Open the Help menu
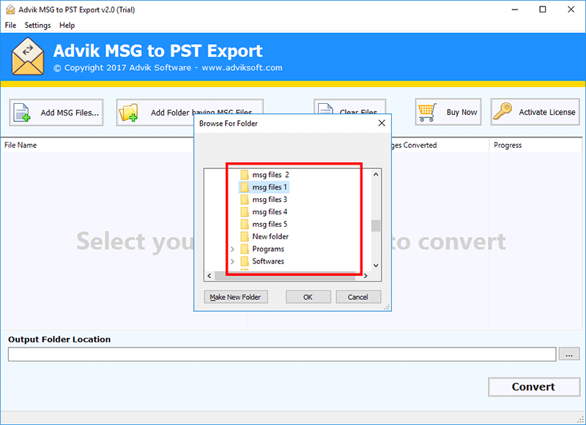 (67, 25)
